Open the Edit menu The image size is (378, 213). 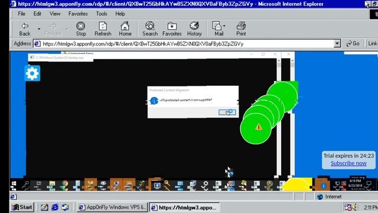37,14
